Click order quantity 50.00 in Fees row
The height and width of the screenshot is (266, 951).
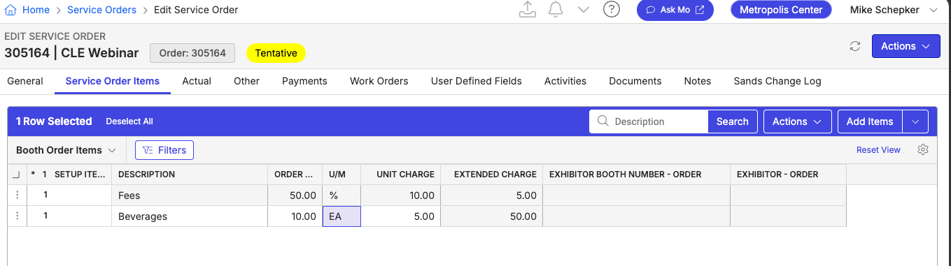(x=295, y=195)
